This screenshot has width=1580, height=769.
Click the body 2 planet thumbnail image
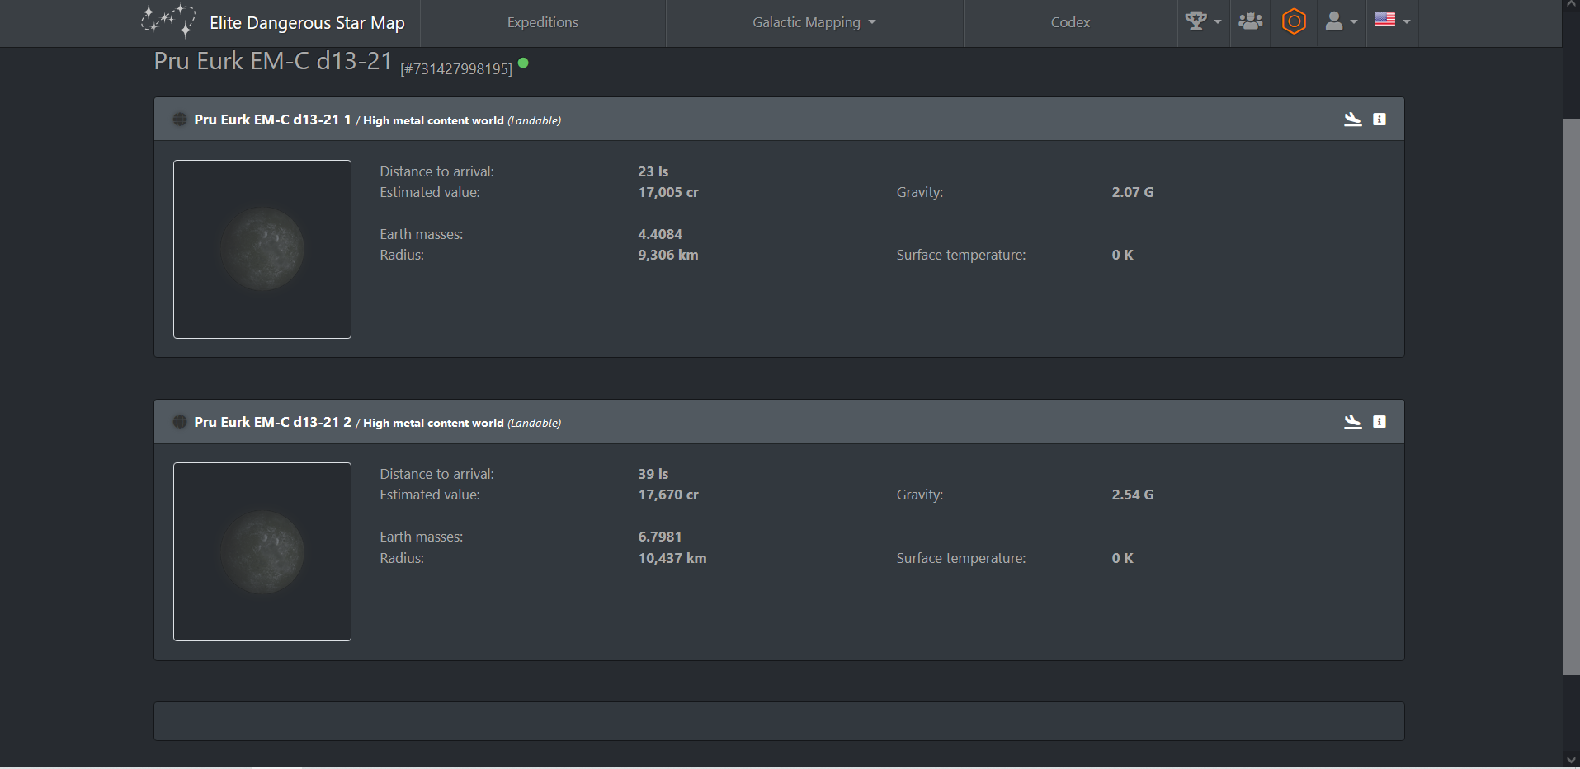click(262, 551)
